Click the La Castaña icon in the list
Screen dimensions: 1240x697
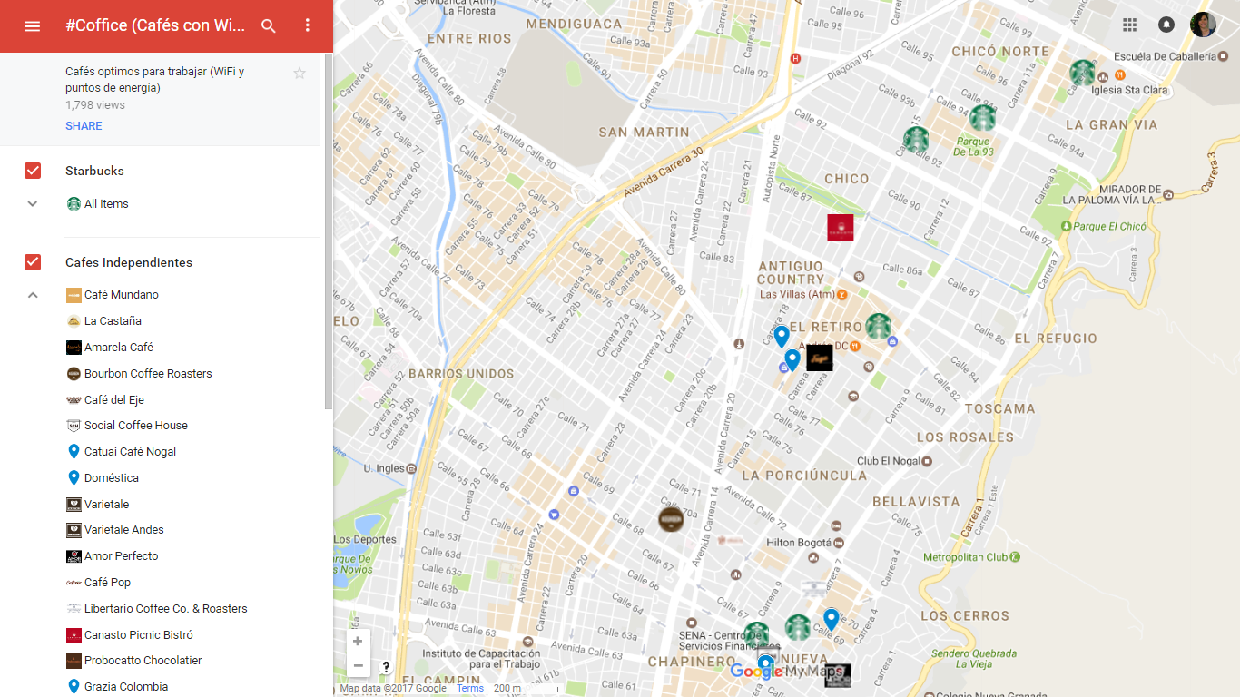(x=74, y=321)
